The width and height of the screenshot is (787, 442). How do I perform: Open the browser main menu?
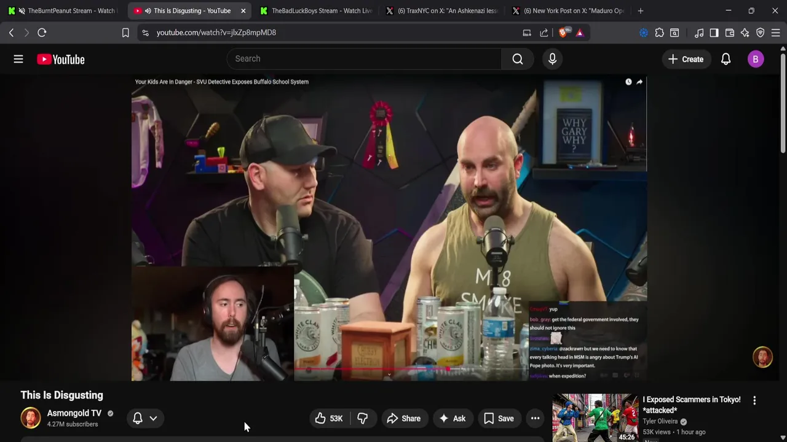tap(775, 33)
